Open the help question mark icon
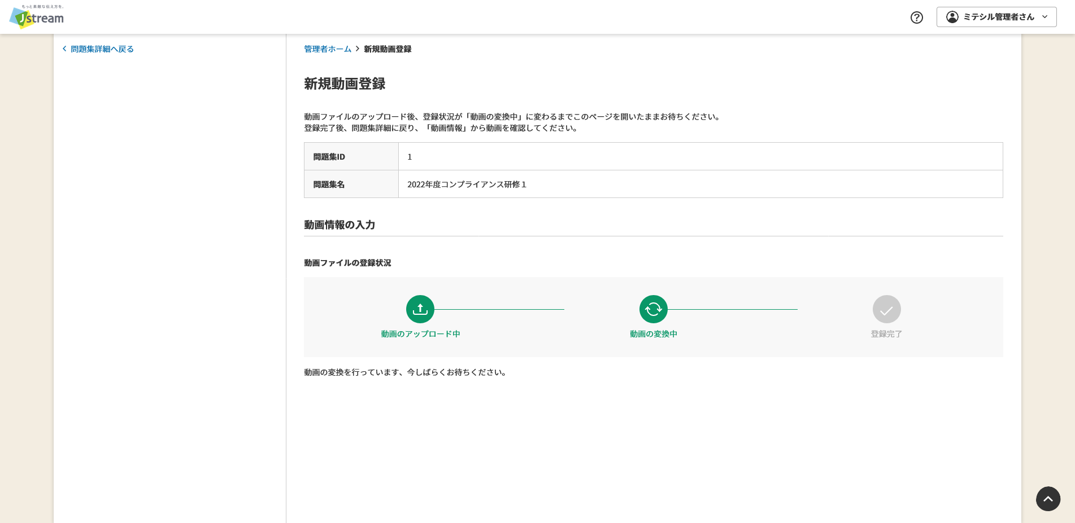Screen dimensions: 1075x523 point(917,17)
